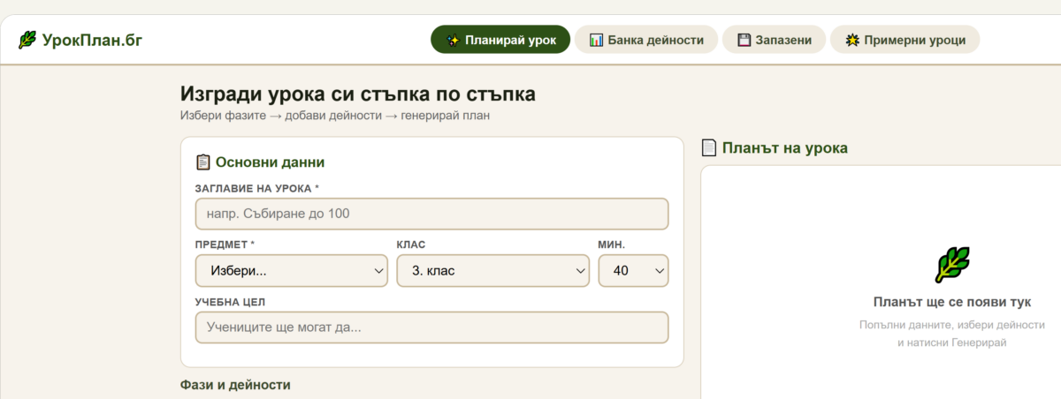Open the Мин. dropdown showing 40
The image size is (1061, 399).
coord(633,271)
